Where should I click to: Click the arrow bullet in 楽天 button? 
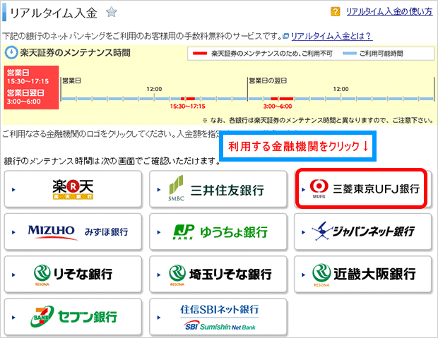[13, 190]
